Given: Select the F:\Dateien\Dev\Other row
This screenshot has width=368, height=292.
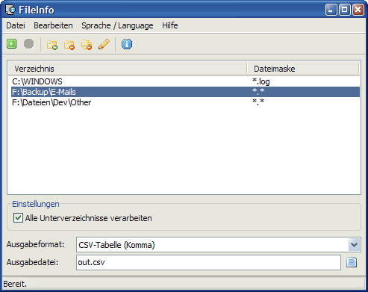Looking at the screenshot, I should pos(185,102).
